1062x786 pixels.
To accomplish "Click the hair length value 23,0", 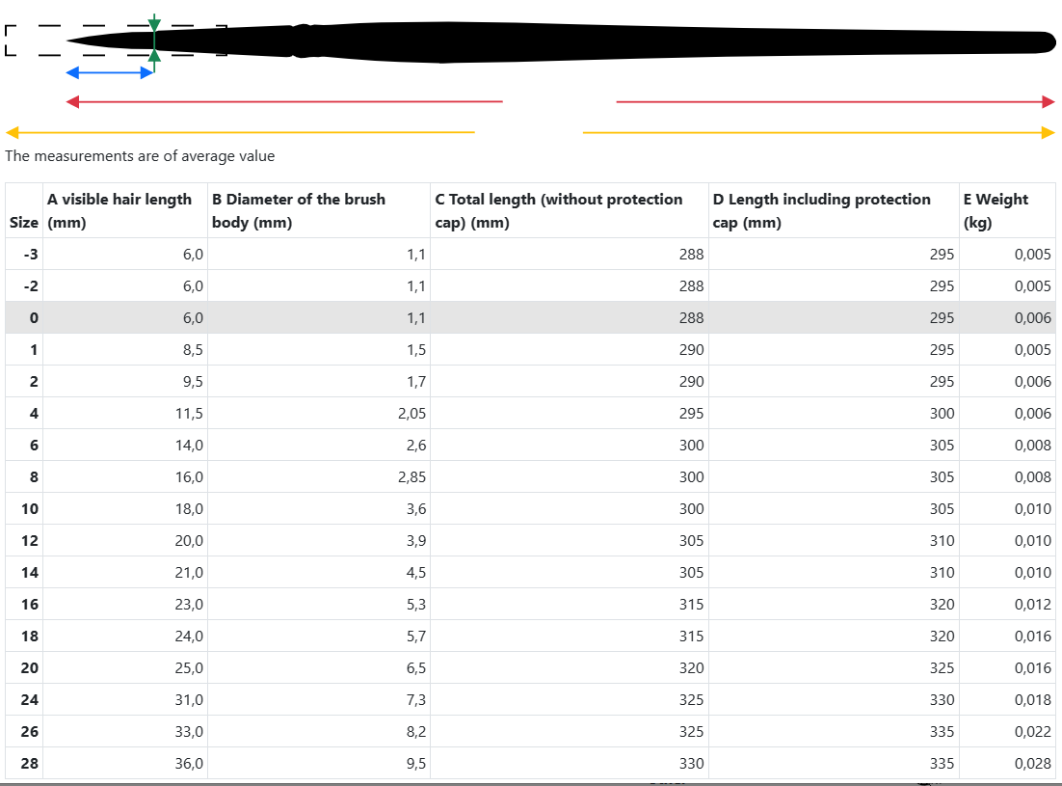I will pos(189,605).
